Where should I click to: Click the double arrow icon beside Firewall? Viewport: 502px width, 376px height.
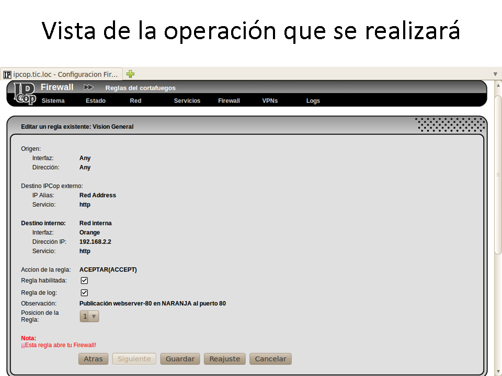pyautogui.click(x=89, y=87)
